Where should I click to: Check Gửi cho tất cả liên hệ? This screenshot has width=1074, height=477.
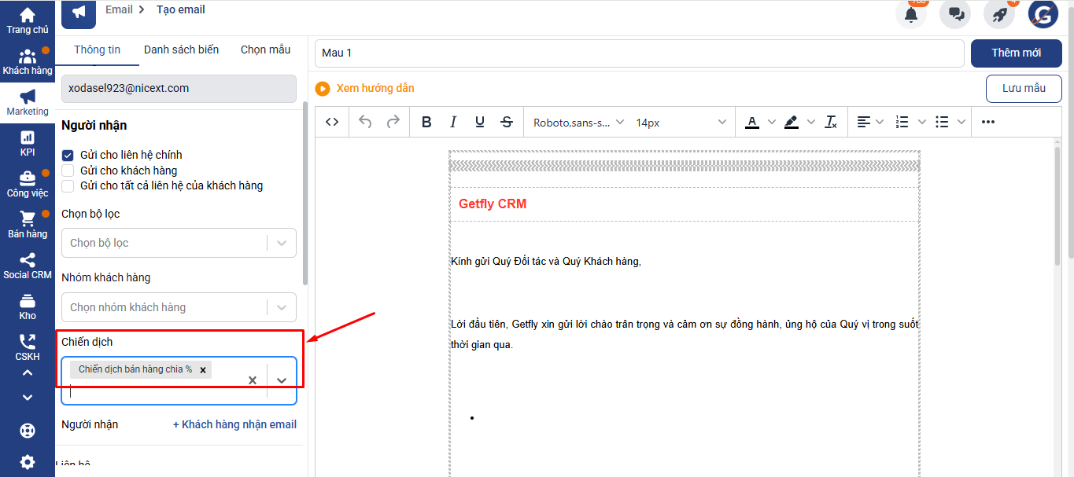[x=68, y=186]
